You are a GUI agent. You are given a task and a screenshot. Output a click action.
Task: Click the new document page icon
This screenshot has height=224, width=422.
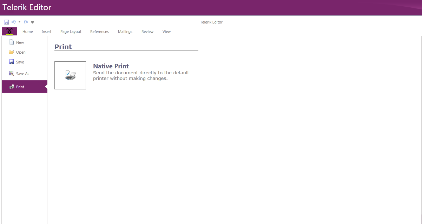[12, 42]
